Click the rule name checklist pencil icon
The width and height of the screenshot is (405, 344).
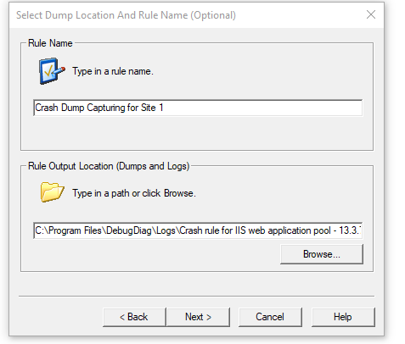click(52, 71)
